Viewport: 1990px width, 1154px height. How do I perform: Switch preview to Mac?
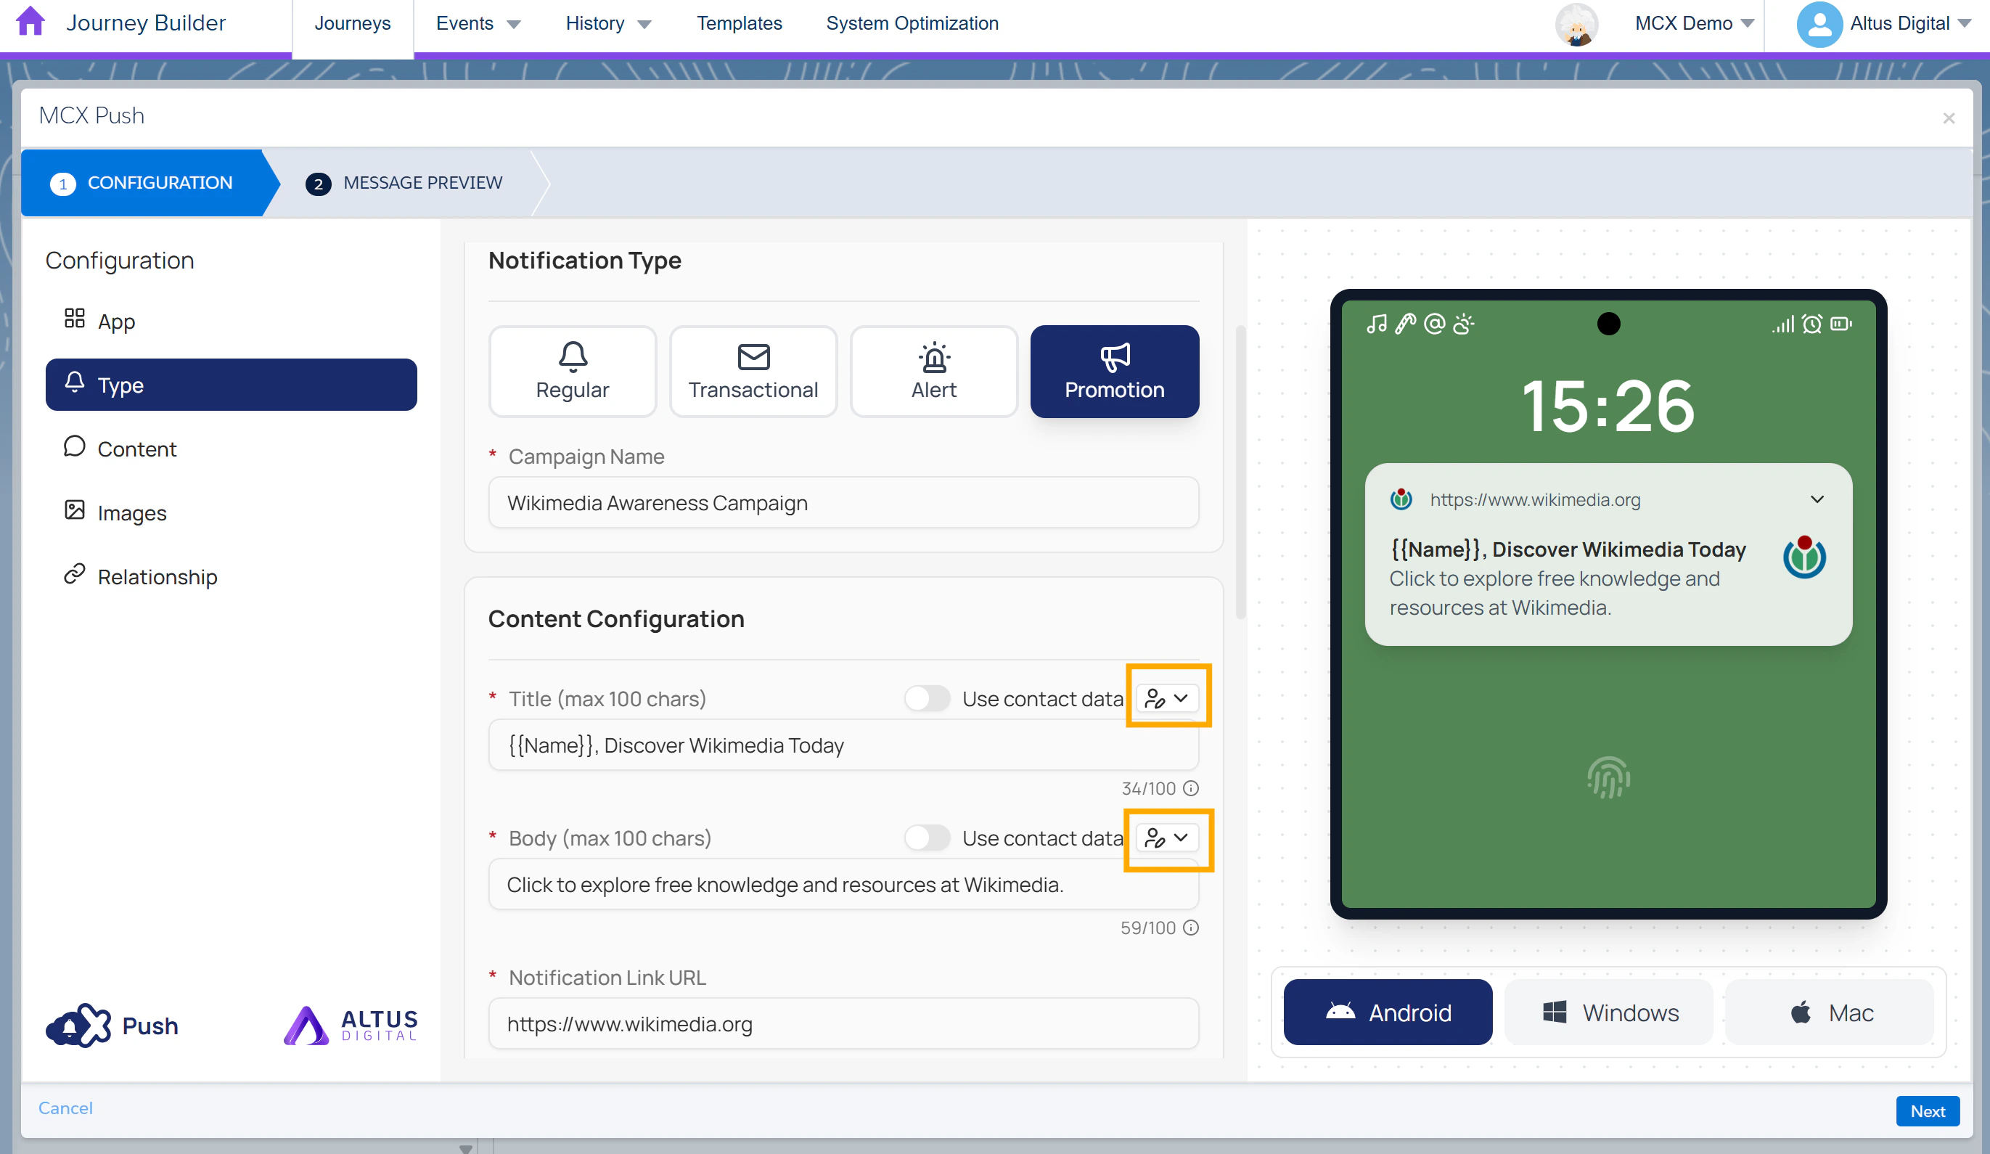click(1829, 1012)
